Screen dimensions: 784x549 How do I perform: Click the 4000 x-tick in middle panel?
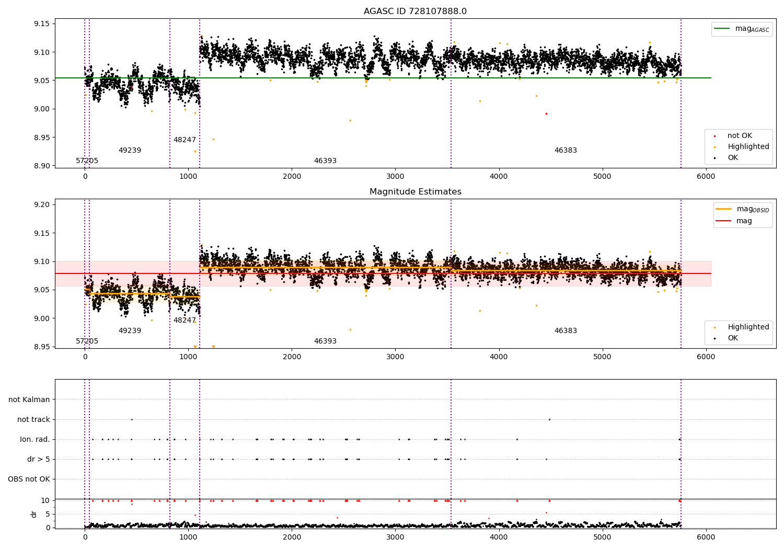(499, 357)
